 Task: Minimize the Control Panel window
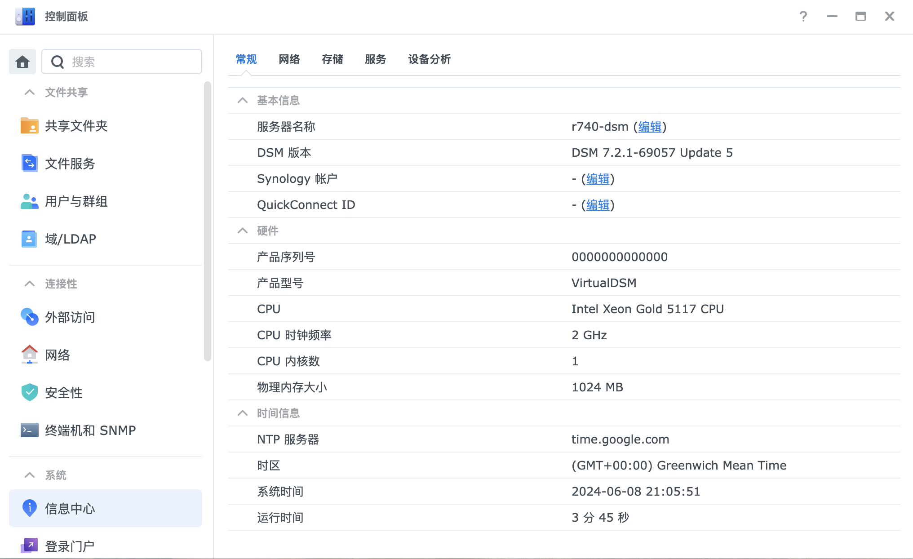[x=832, y=17]
